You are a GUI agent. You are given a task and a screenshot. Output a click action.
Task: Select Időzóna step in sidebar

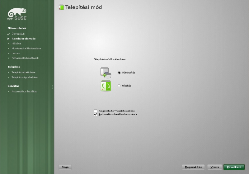pyautogui.click(x=16, y=43)
